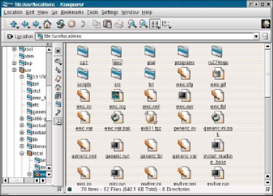Image resolution: width=273 pixels, height=196 pixels.
Task: Open the View menu
Action: pyautogui.click(x=42, y=12)
